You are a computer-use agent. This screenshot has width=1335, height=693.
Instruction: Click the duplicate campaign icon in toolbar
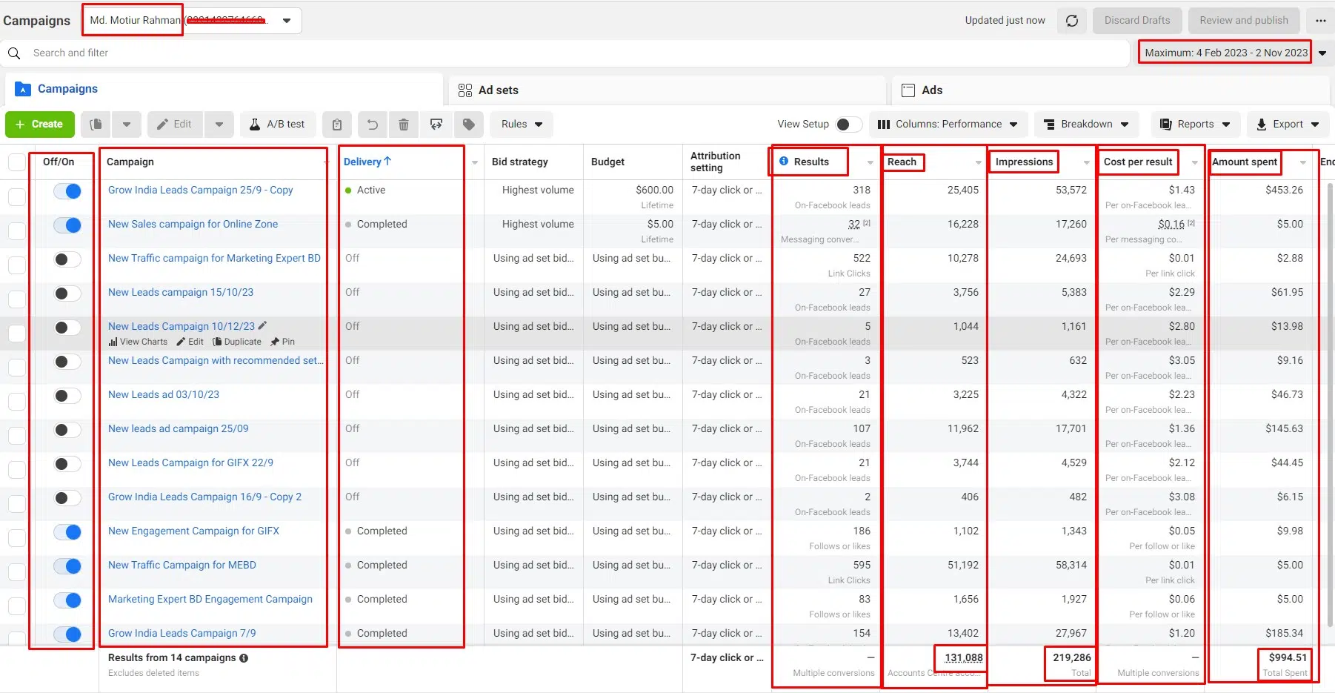coord(96,125)
